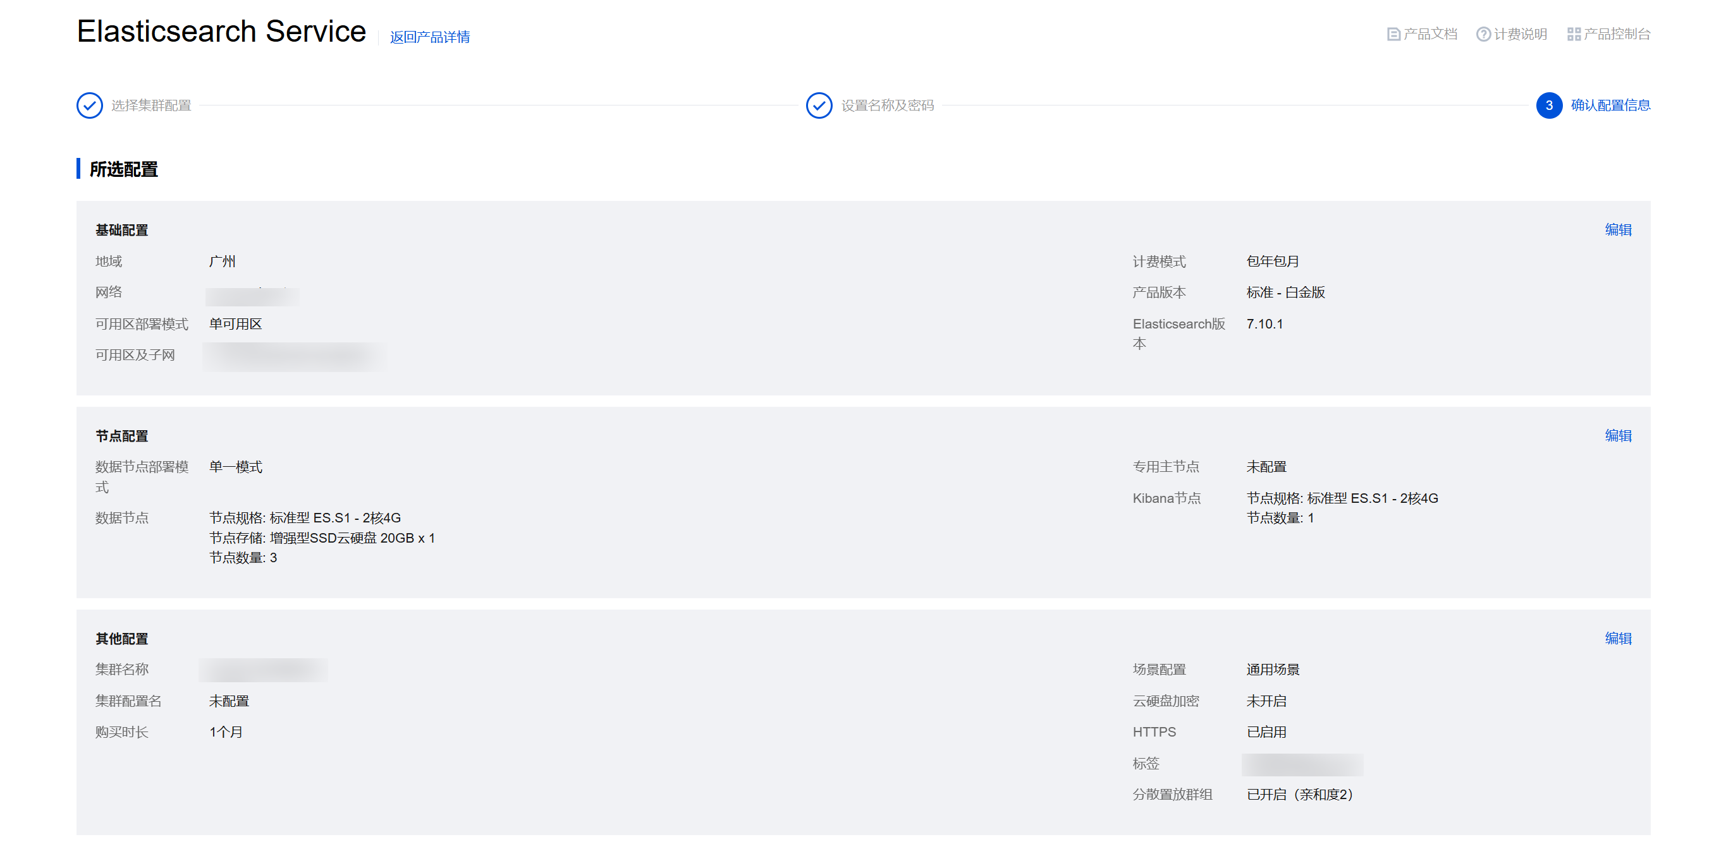This screenshot has width=1714, height=861.
Task: Click the 节点配置 section title
Action: point(122,436)
